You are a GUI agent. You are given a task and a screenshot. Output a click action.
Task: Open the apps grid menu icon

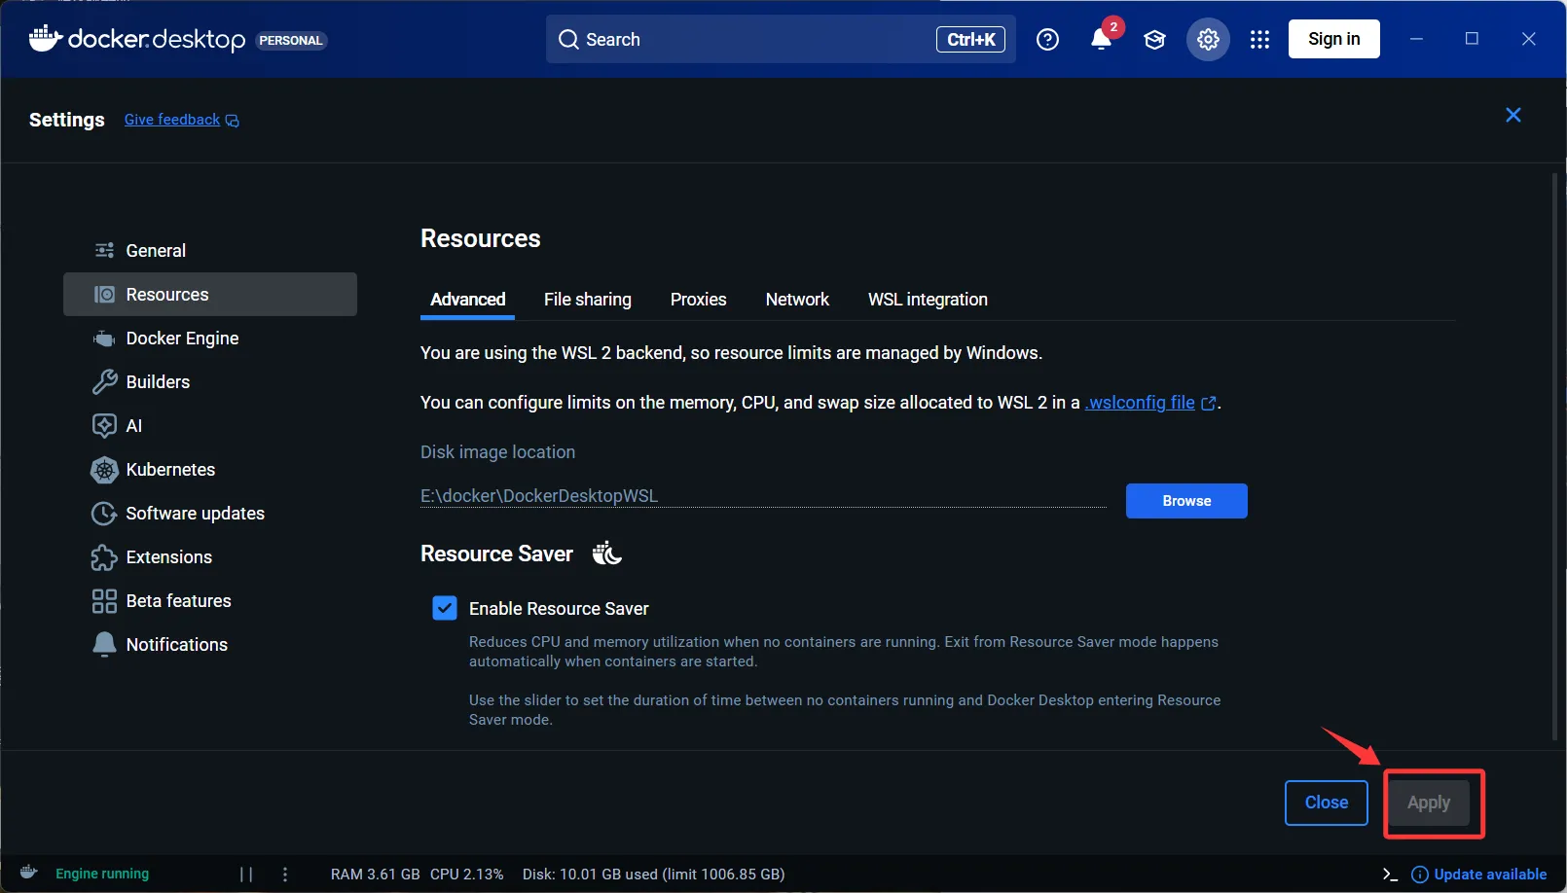1259,39
